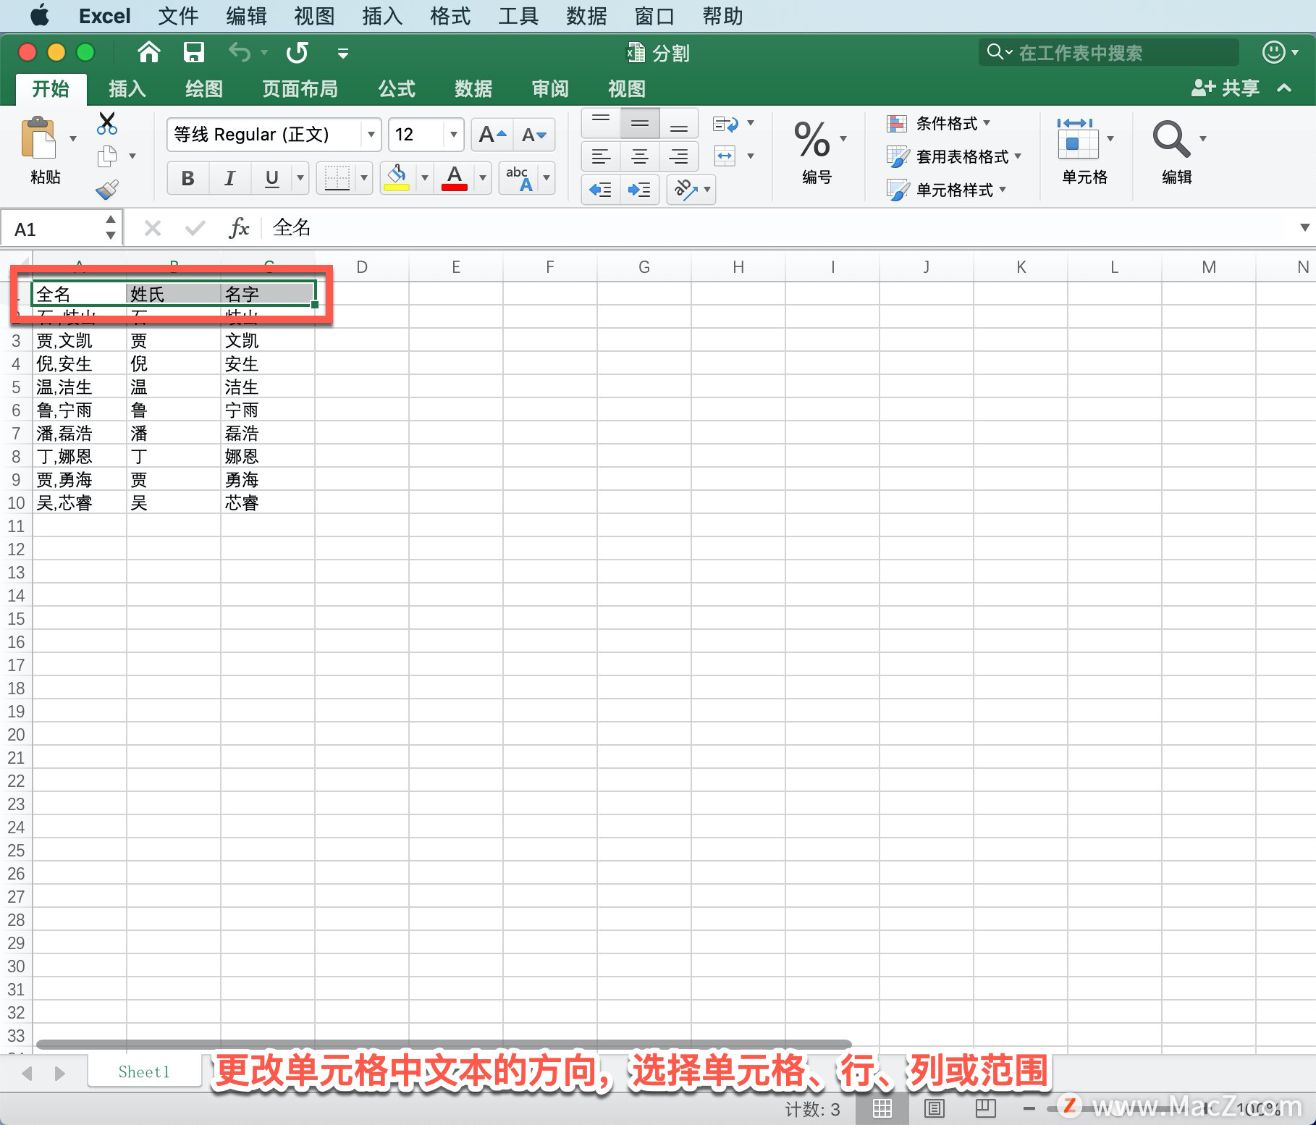
Task: Open the 文件 menu in the menu bar
Action: pos(178,16)
